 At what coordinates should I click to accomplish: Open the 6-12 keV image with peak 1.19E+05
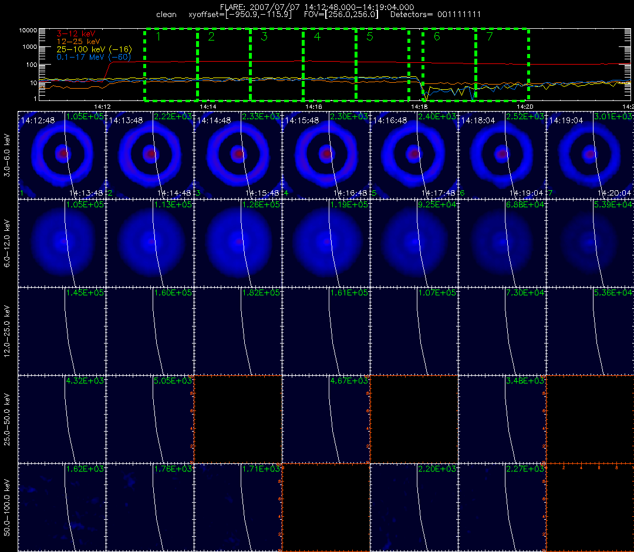[326, 243]
